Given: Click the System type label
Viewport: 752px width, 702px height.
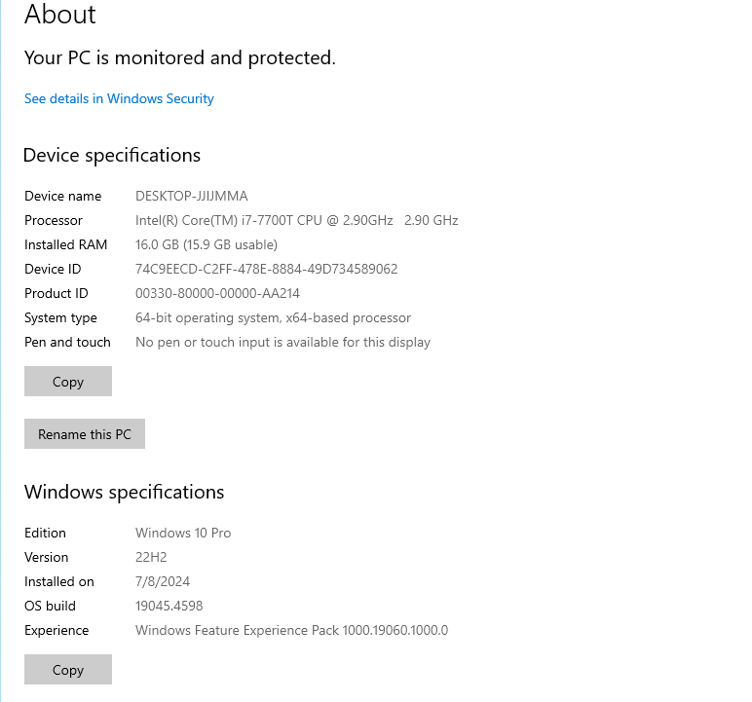Looking at the screenshot, I should (60, 318).
